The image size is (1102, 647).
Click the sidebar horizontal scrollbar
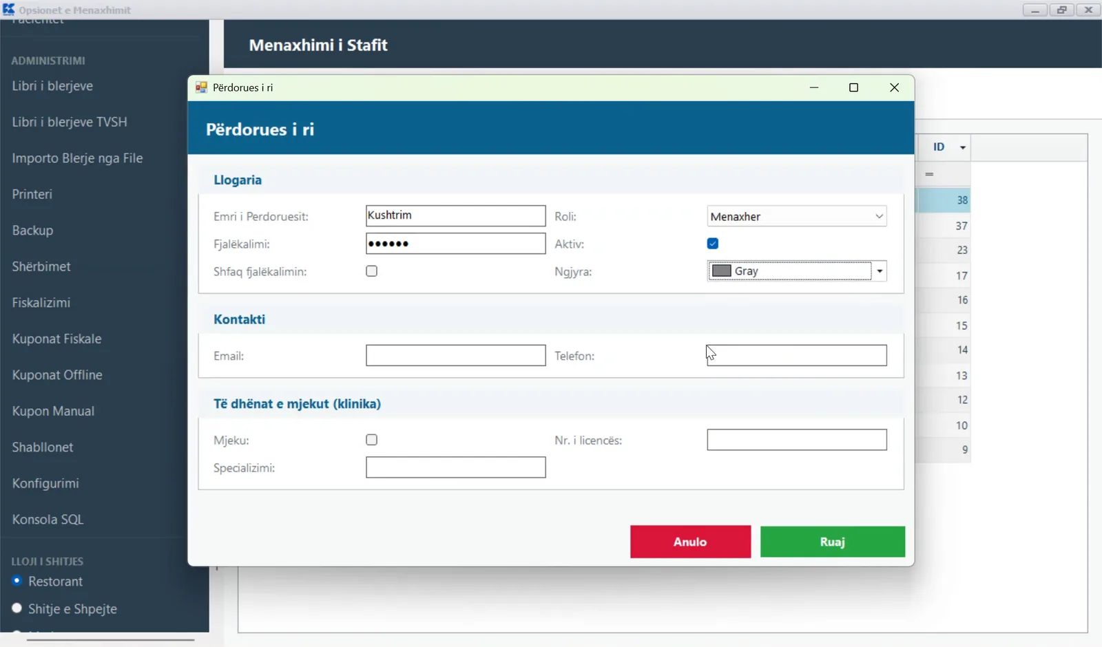[x=110, y=640]
